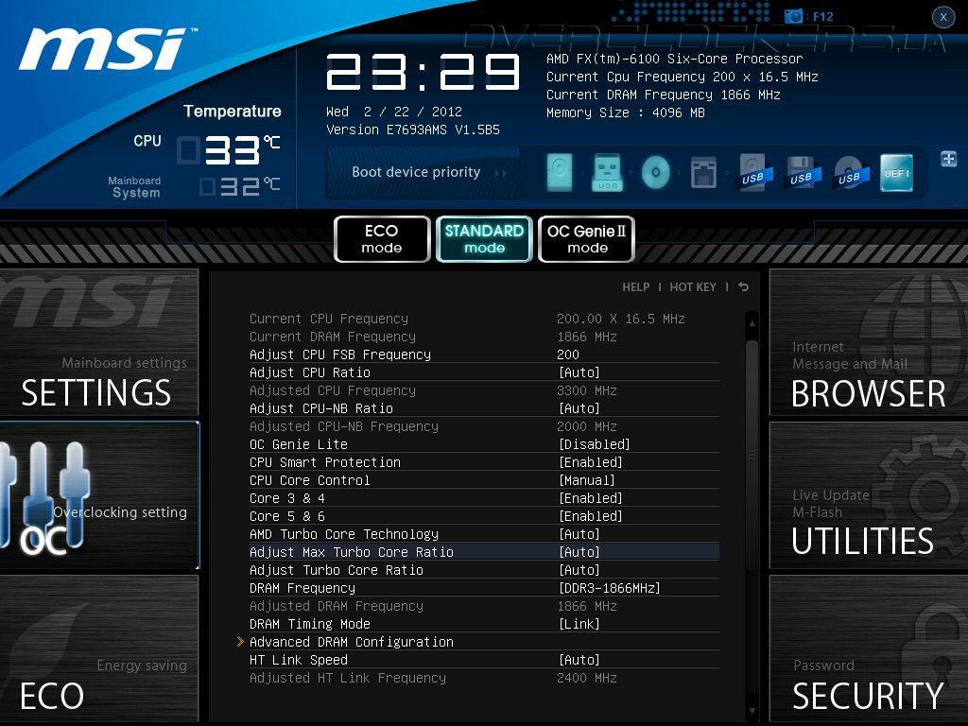
Task: Select Adjusted CPU-NB Frequency 2000 MHz row
Action: [x=484, y=426]
